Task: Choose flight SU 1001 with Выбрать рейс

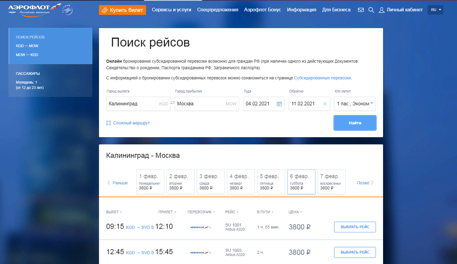Action: coord(355,227)
